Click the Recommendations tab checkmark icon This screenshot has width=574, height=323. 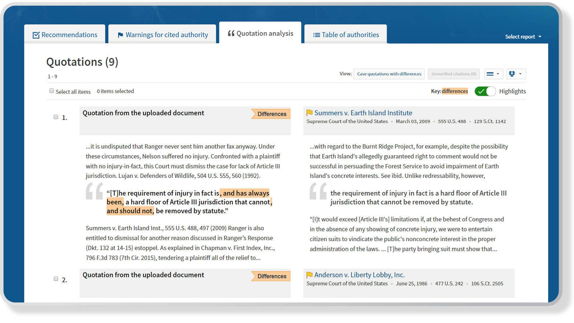[x=36, y=35]
